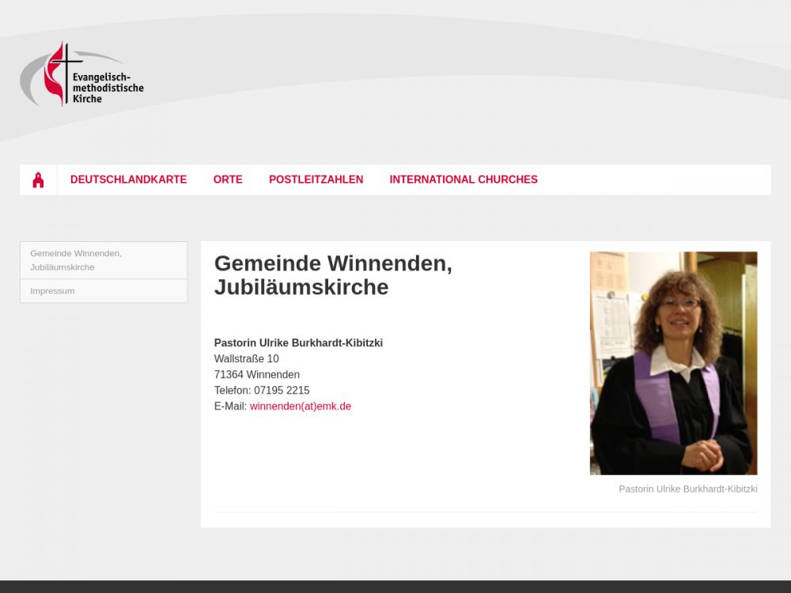This screenshot has width=791, height=593.
Task: Click the Wallstraße 10 address line
Action: 246,359
